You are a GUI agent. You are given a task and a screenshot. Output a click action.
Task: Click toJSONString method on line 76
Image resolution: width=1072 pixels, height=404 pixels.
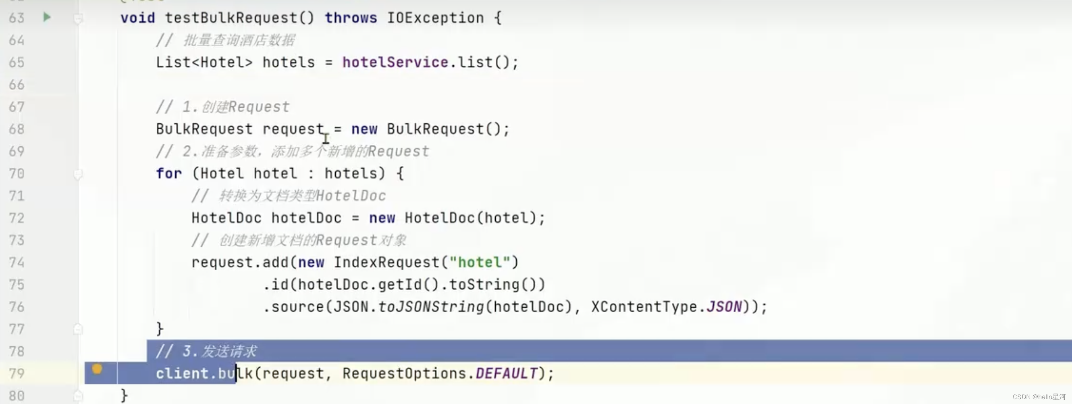(x=430, y=307)
